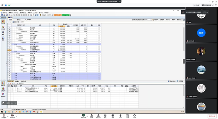
Task: Click the share screen icon in meeting bar
Action: click(83, 116)
